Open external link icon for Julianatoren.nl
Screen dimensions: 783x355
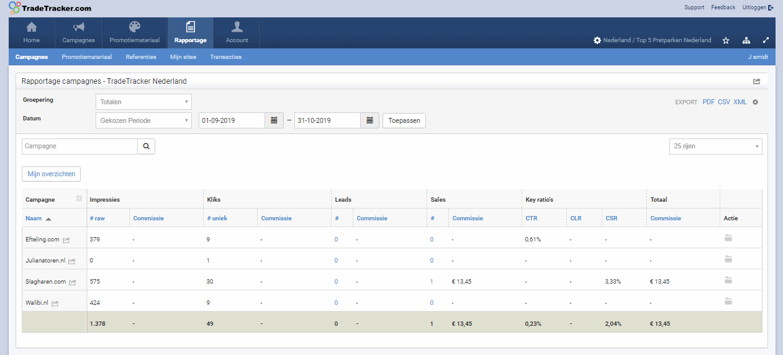coord(72,261)
